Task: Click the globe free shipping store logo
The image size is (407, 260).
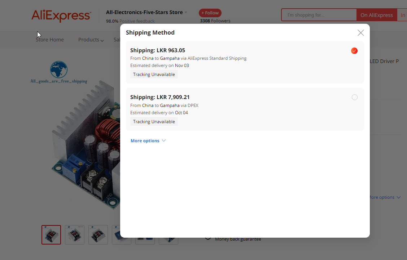Action: 59,72
